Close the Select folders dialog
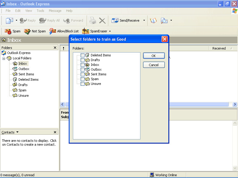 coord(165,39)
